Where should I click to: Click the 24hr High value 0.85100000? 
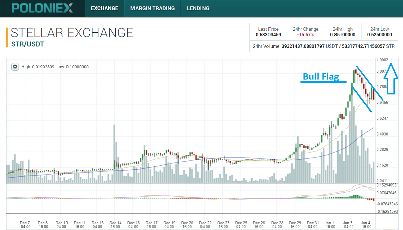pos(343,35)
